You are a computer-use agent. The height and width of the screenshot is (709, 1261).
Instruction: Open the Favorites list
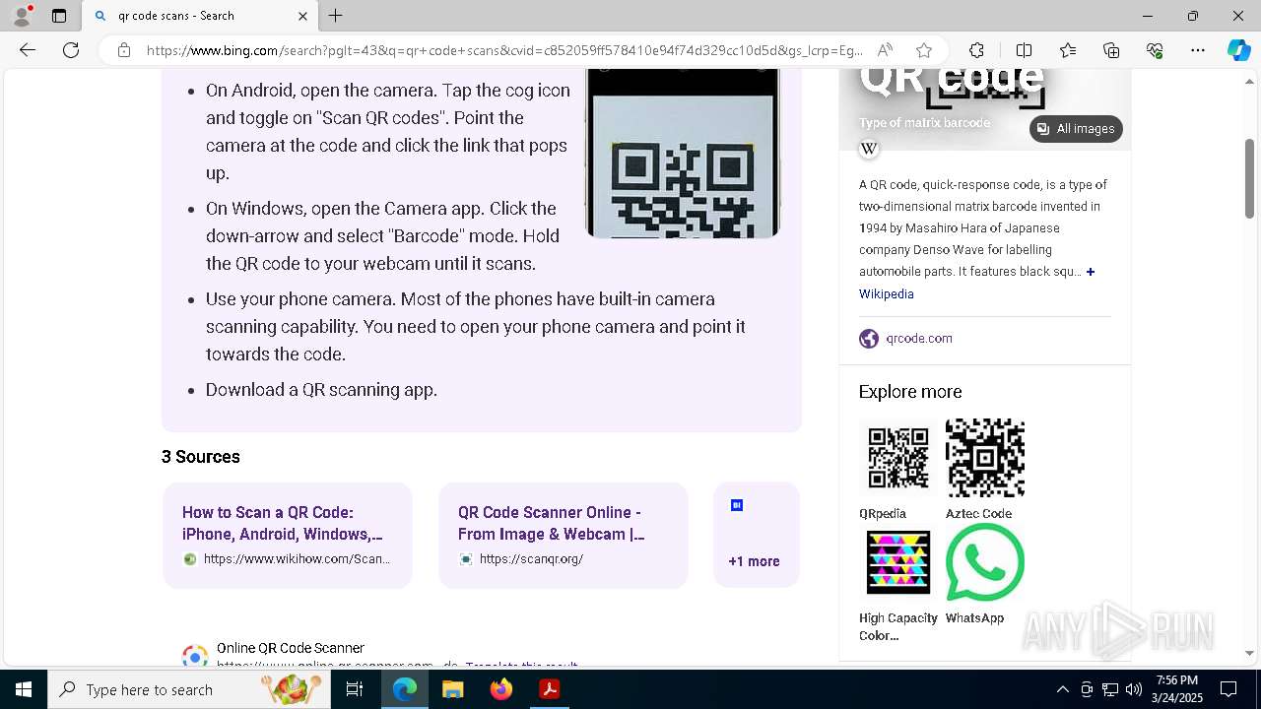point(1068,50)
